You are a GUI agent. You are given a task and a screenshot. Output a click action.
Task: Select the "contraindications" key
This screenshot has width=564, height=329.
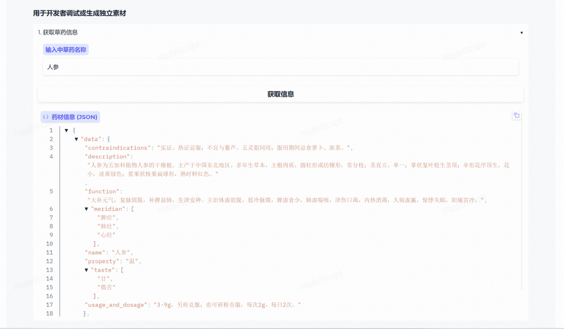coord(118,148)
